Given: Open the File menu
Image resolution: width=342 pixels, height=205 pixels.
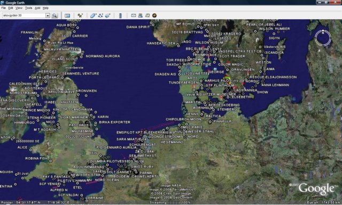Looking at the screenshot, I should point(4,8).
